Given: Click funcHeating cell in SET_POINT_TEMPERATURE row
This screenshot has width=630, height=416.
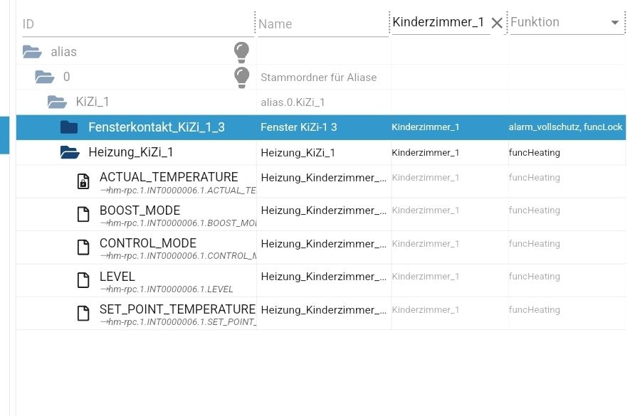Looking at the screenshot, I should point(534,310).
